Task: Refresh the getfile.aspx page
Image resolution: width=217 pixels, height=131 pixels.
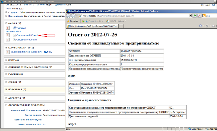Action: [x=195, y=16]
